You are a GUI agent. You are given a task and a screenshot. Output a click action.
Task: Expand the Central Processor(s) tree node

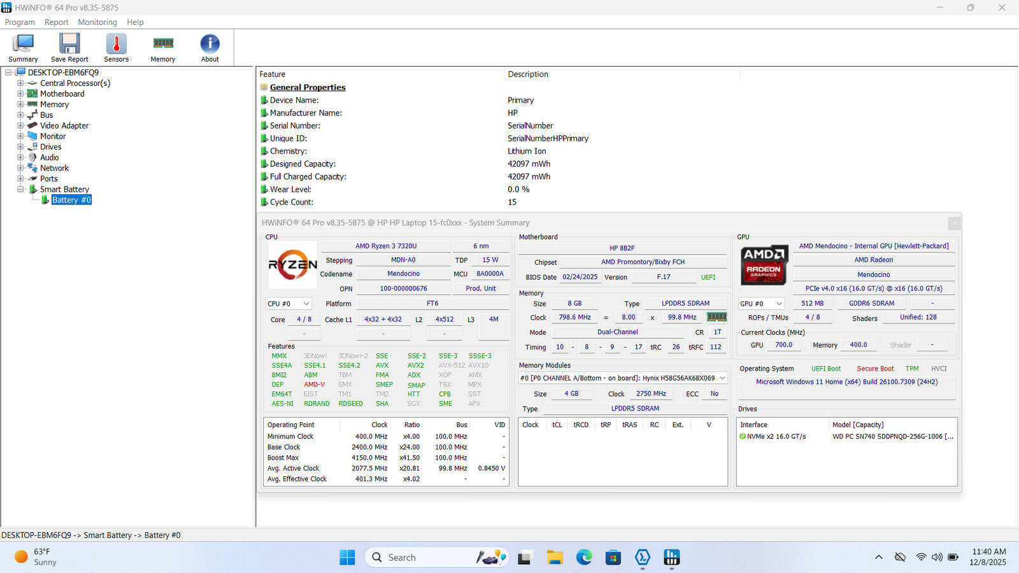point(20,83)
